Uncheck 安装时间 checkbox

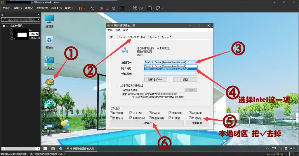pos(111,118)
